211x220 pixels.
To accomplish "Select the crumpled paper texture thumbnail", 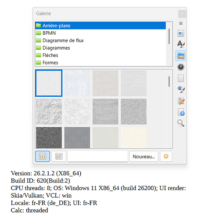I will [49, 111].
